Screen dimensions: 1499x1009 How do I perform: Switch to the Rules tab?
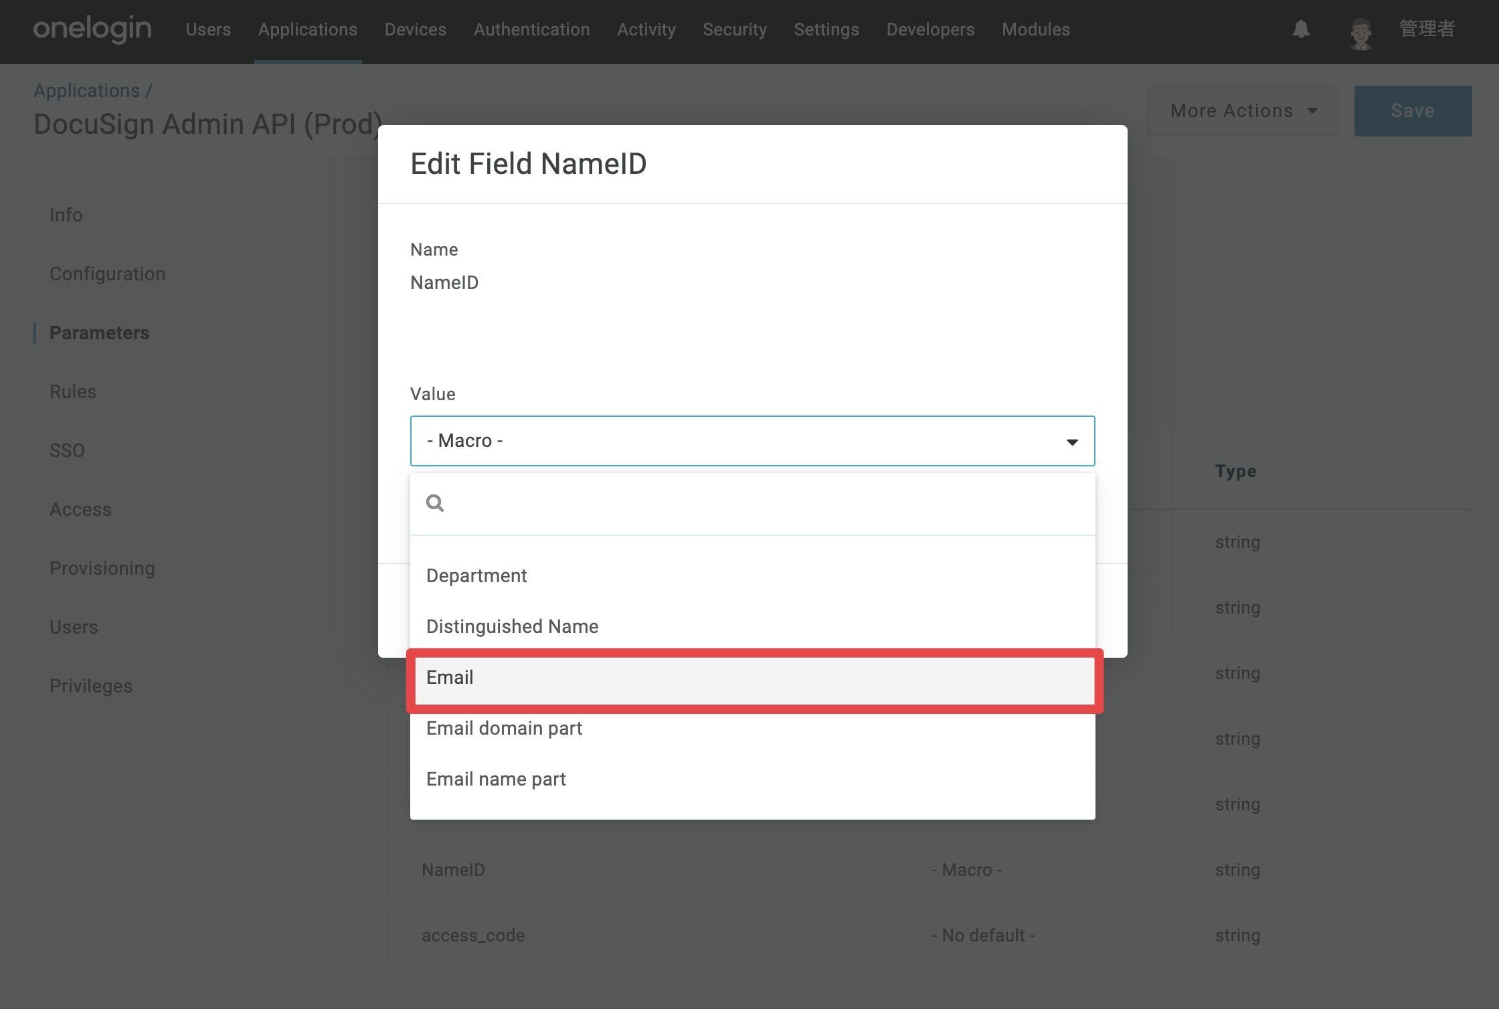pyautogui.click(x=73, y=391)
